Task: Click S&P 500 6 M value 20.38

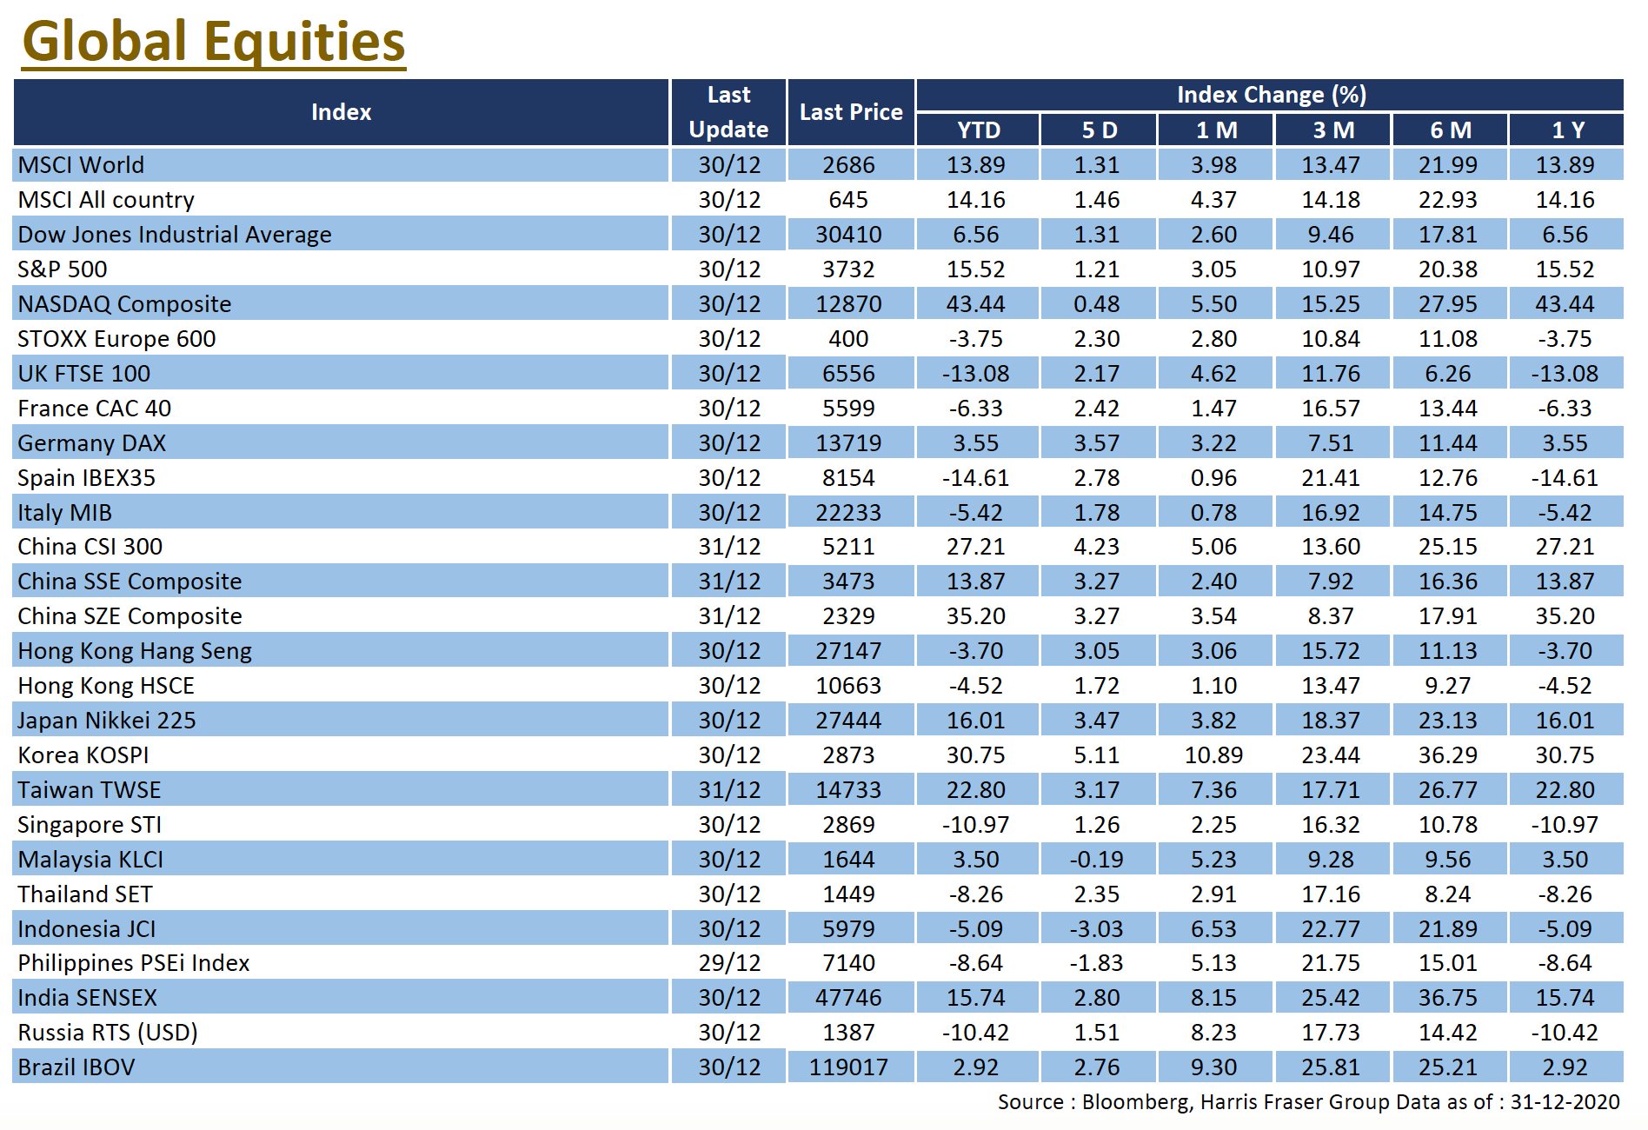Action: point(1448,269)
